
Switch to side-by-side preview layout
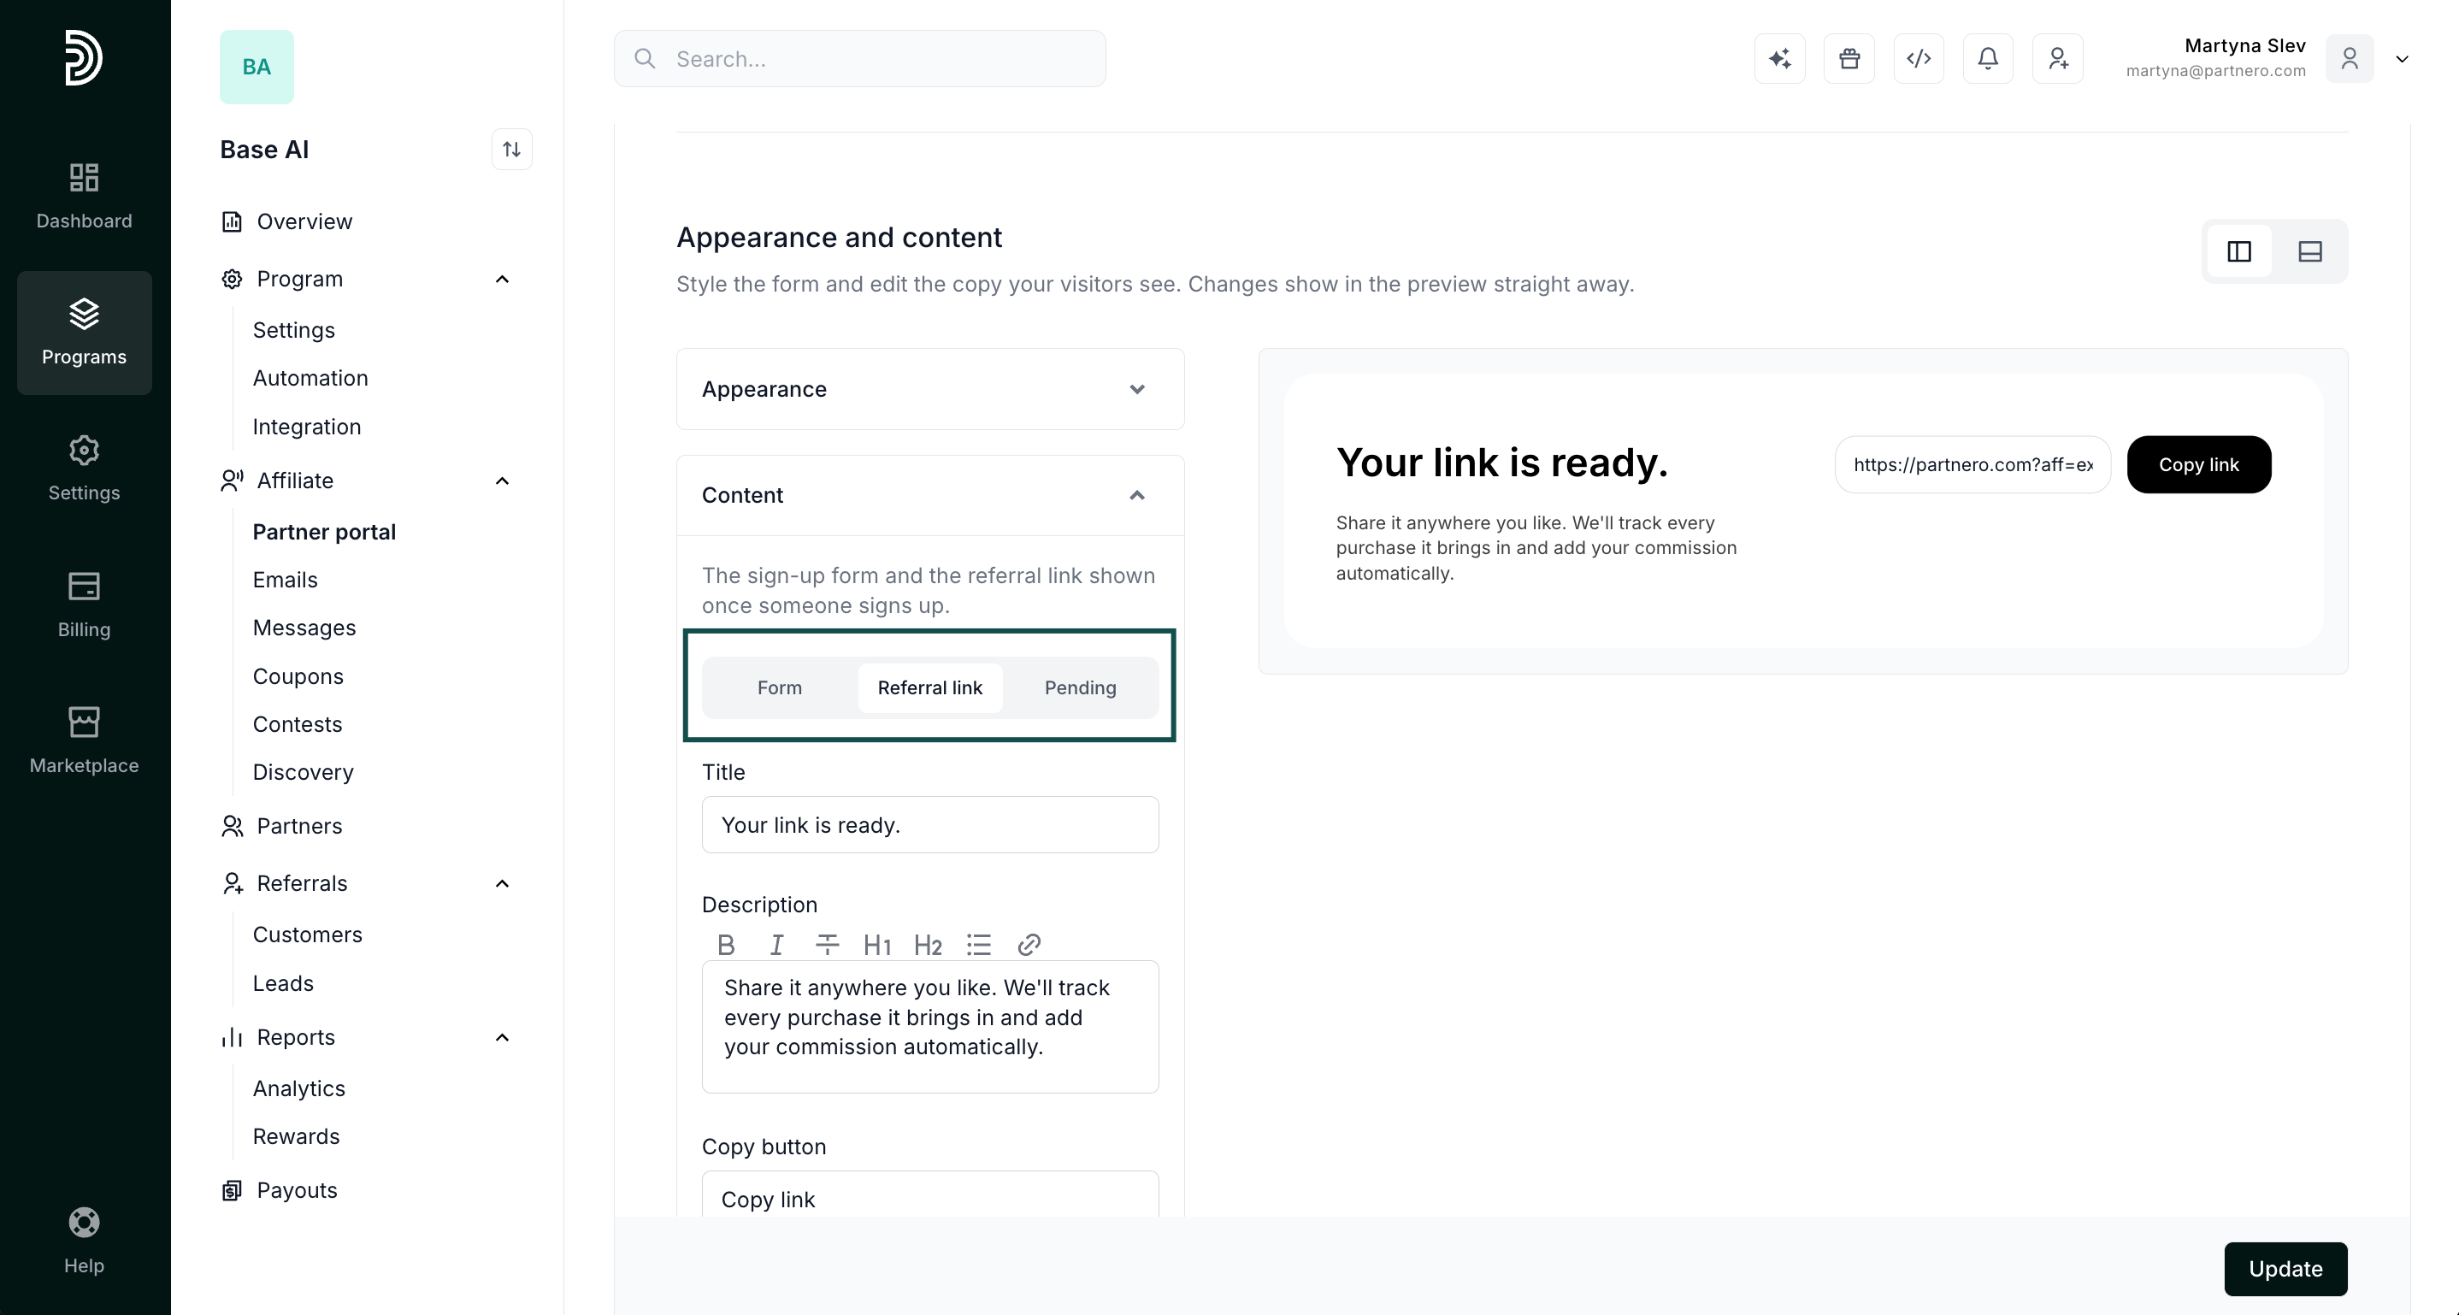[2239, 252]
